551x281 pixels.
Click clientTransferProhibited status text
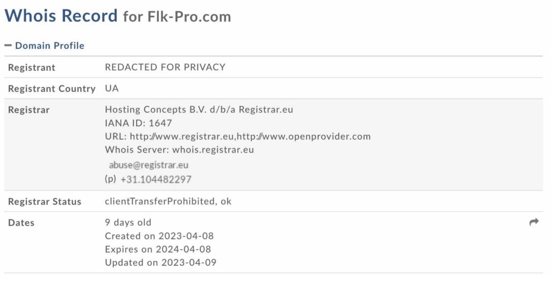click(160, 201)
